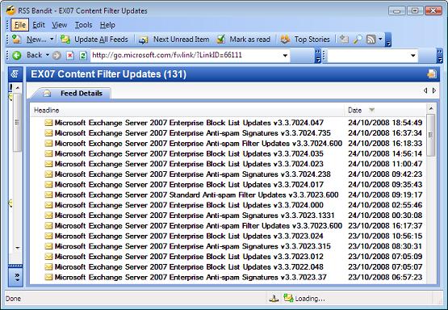
Task: Expand the New dropdown arrow
Action: point(52,39)
